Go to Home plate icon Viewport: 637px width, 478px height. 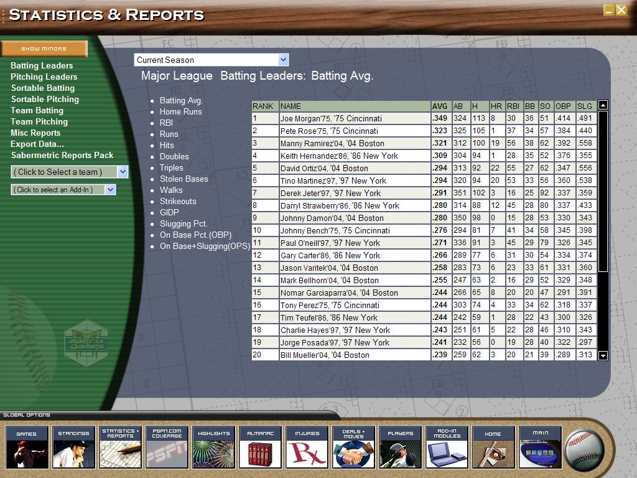(x=493, y=447)
